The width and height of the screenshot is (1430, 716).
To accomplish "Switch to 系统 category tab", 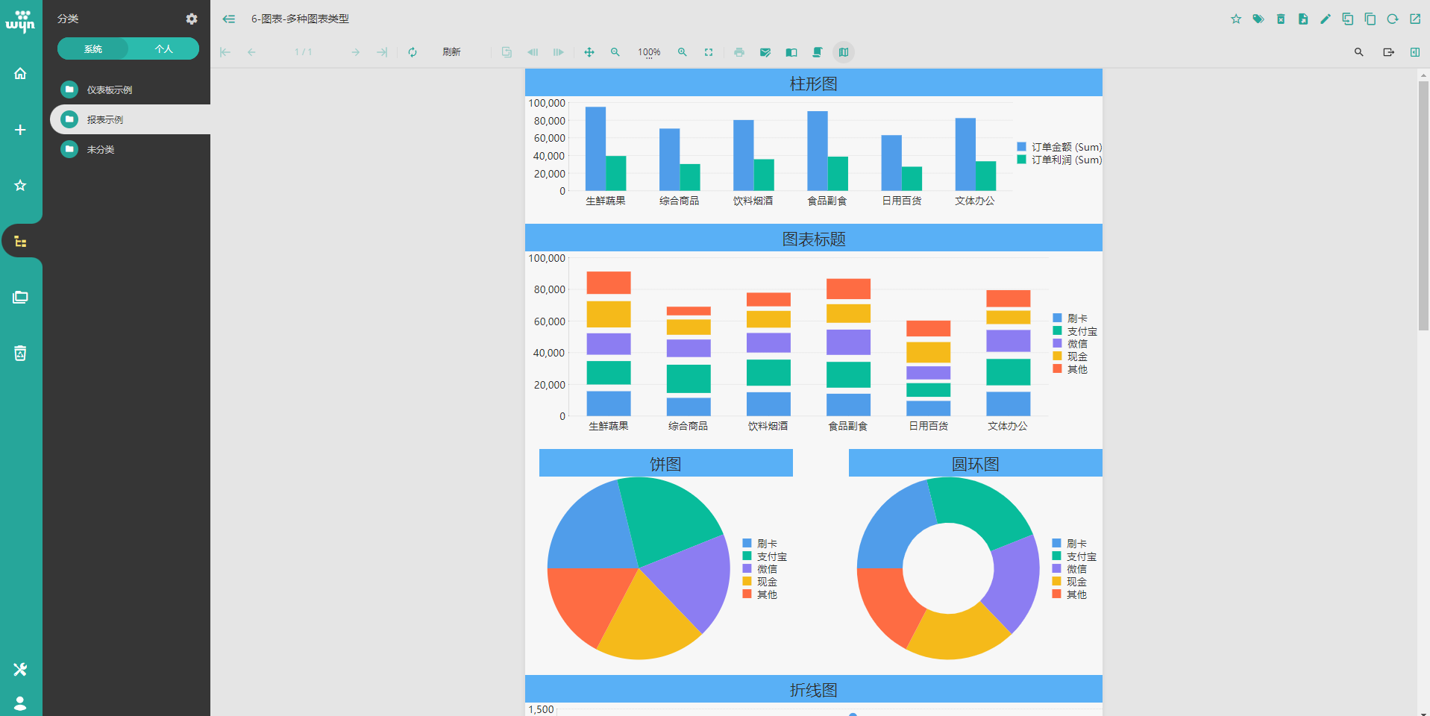I will (x=93, y=48).
